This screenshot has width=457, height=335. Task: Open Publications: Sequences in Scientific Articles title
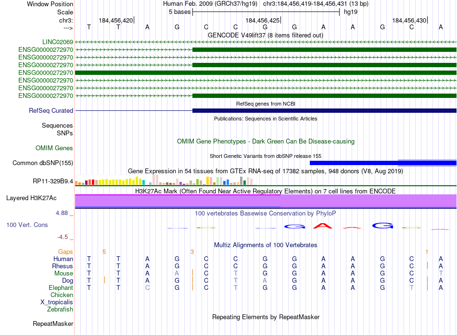pos(266,119)
